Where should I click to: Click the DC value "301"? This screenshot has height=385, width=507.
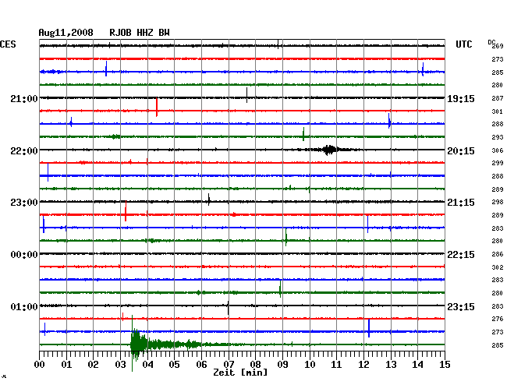(x=498, y=111)
